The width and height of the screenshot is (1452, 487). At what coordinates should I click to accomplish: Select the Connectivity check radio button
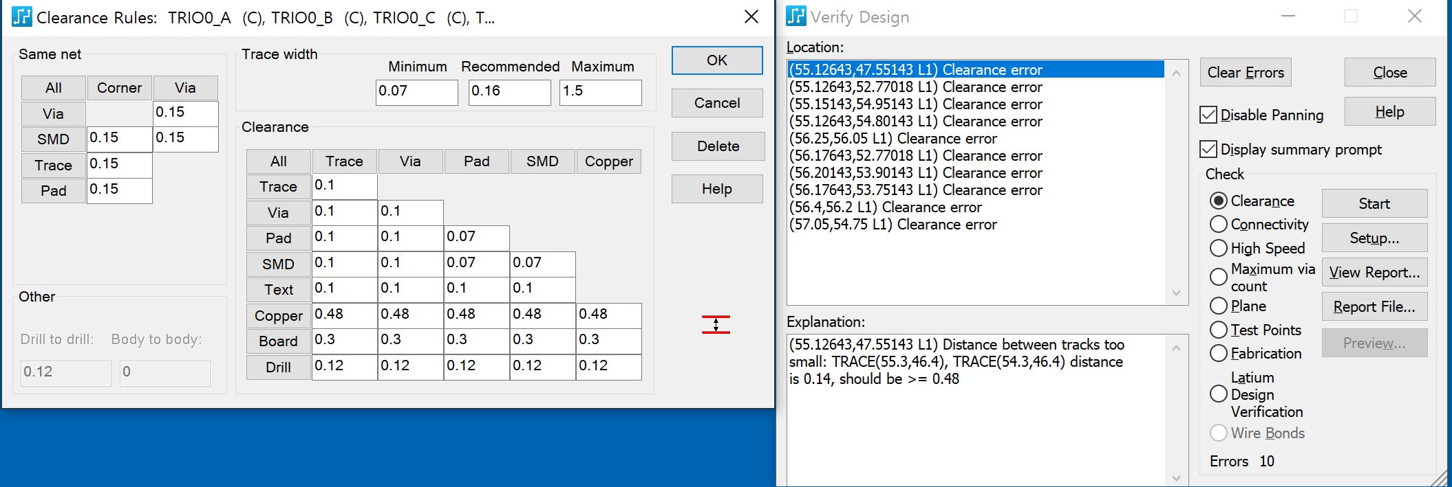click(x=1218, y=225)
